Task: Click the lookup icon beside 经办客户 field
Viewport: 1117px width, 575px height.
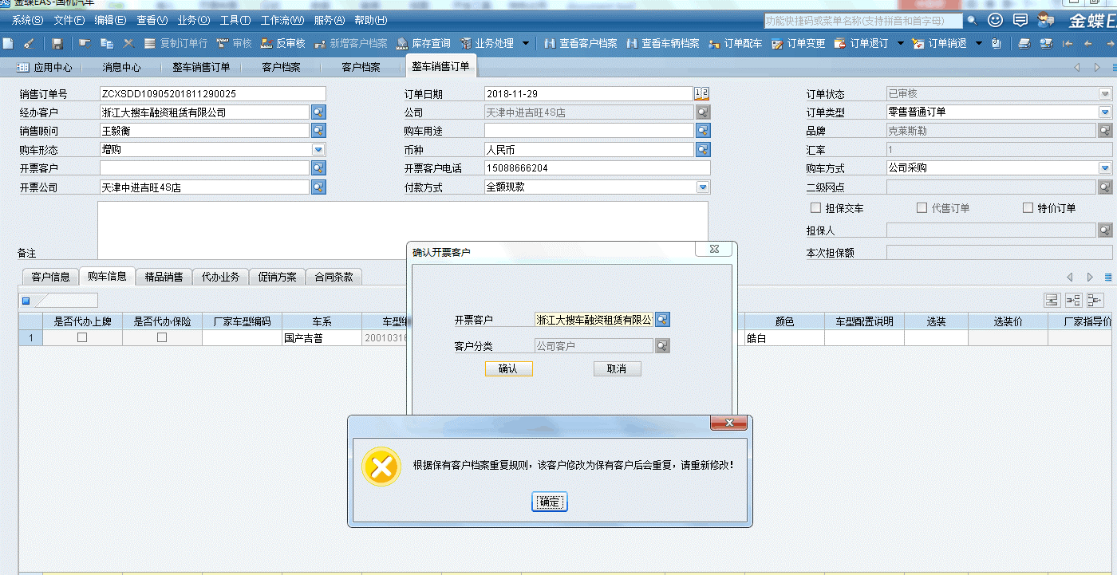Action: click(x=318, y=112)
